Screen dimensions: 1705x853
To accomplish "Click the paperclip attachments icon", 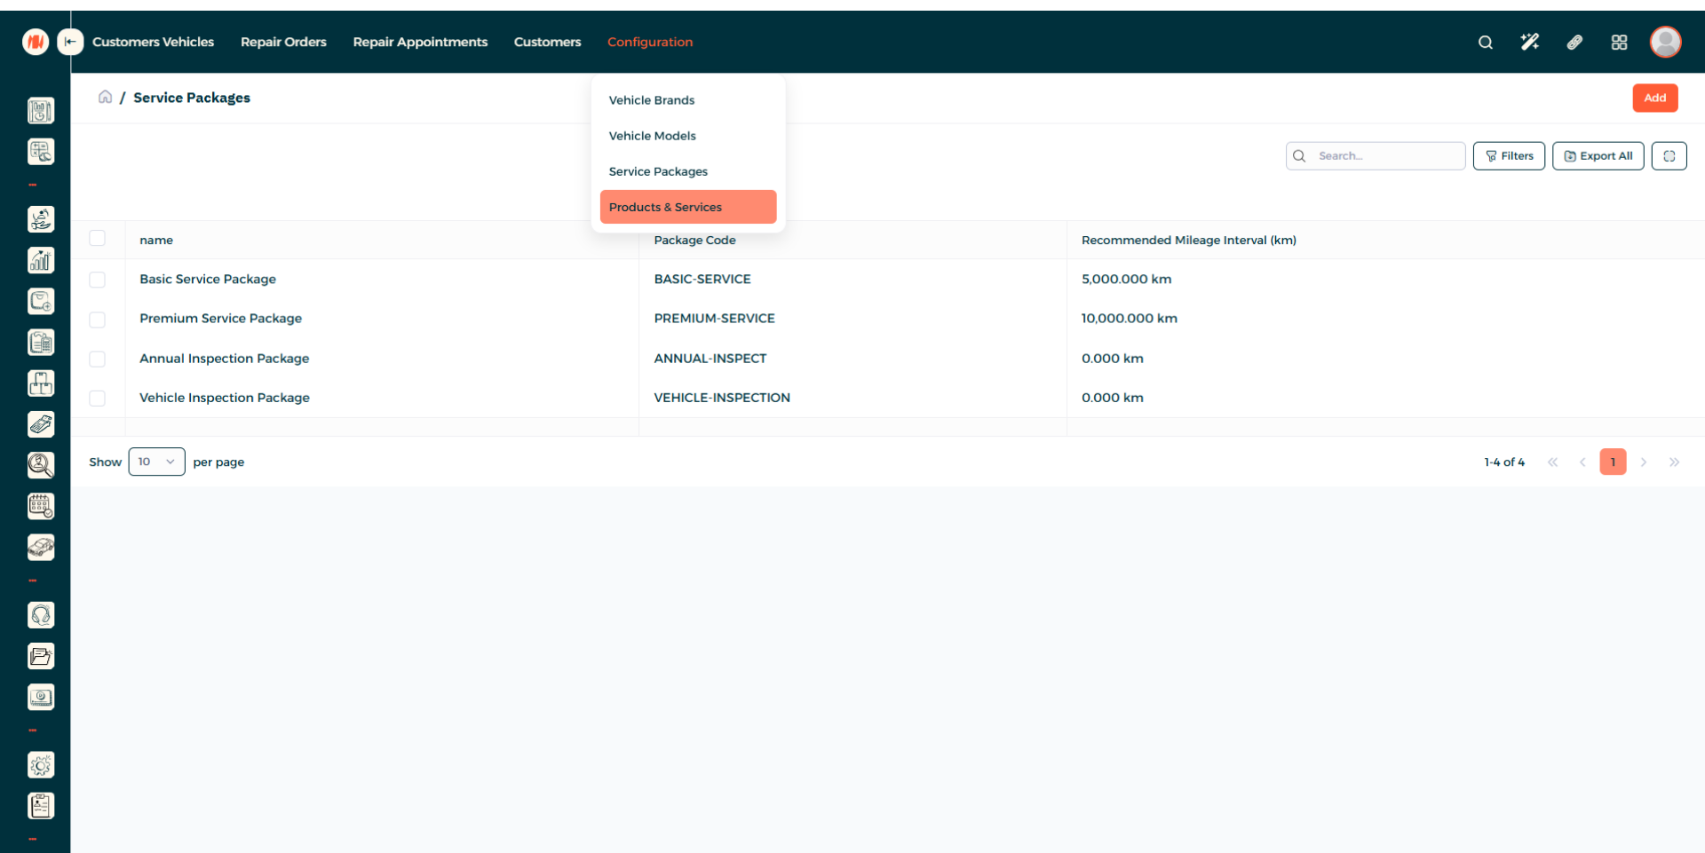I will 1574,43.
